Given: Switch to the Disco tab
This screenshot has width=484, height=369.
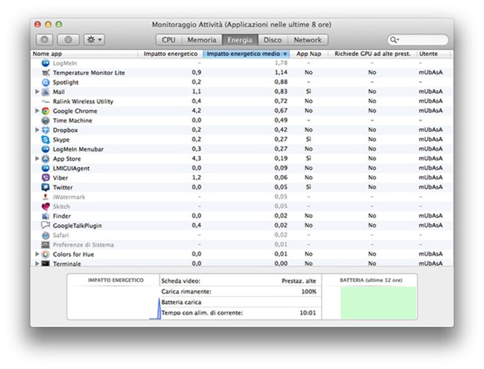Looking at the screenshot, I should pyautogui.click(x=273, y=40).
